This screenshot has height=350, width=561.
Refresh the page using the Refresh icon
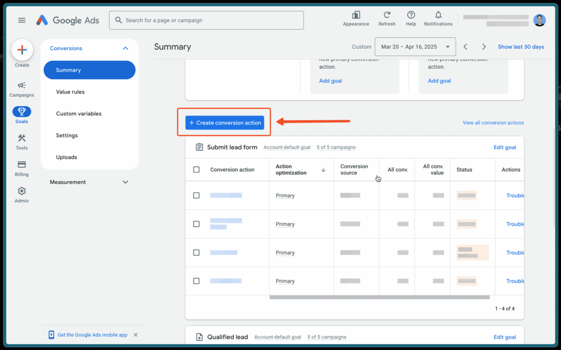[x=387, y=17]
